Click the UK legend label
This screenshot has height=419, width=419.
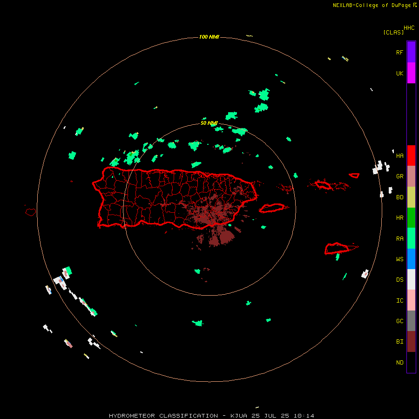click(399, 73)
